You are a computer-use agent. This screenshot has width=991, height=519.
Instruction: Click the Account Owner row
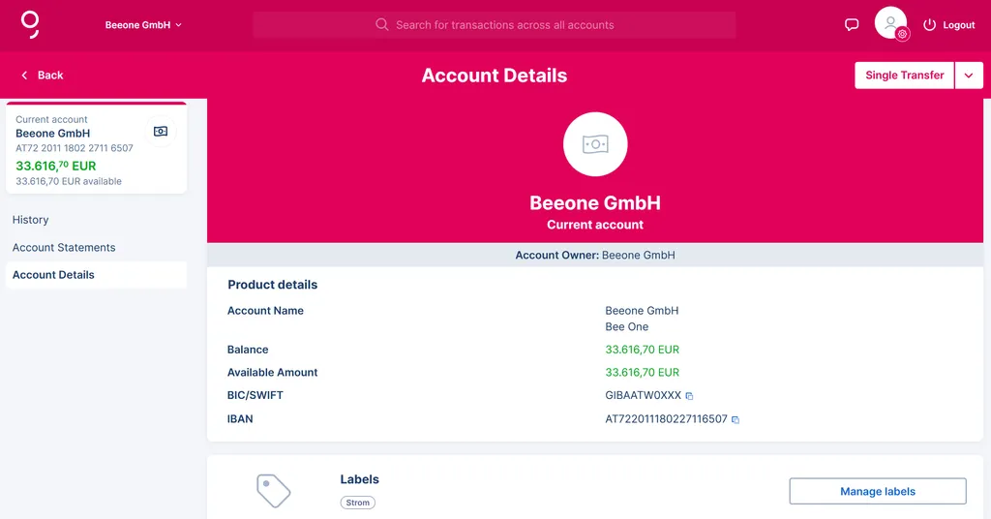tap(595, 255)
